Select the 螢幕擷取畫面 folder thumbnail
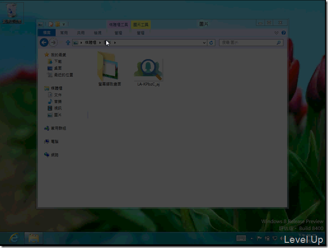328x248 pixels. (x=109, y=69)
